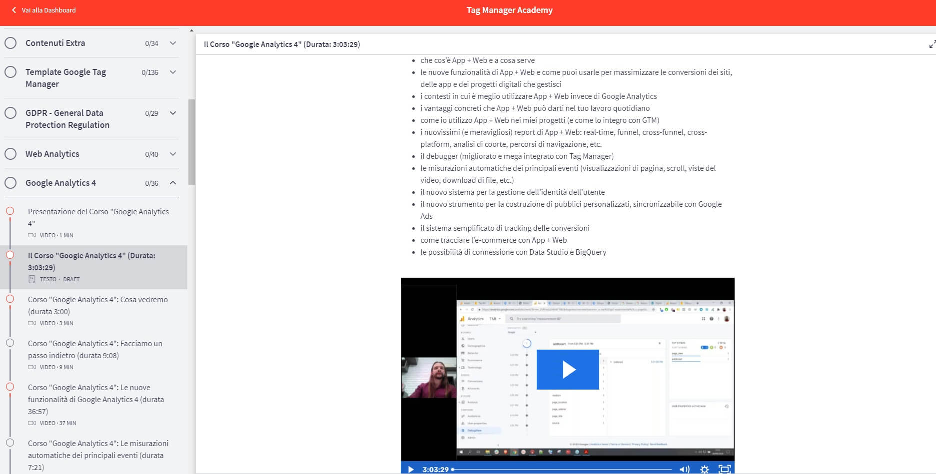Screen dimensions: 936x474
Task: Click bullet che cos'è App + Web e a cosa serve
Action: [x=477, y=60]
